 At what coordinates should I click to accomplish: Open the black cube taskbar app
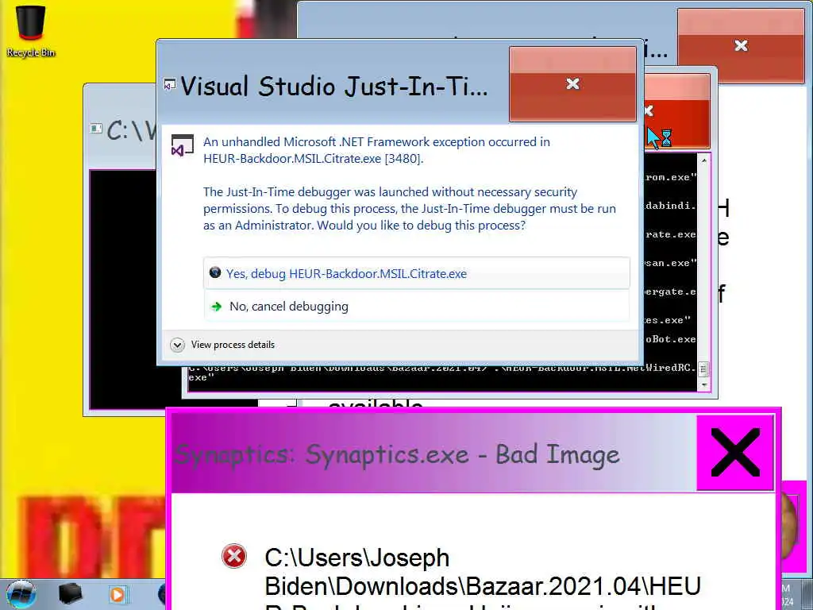click(x=70, y=594)
